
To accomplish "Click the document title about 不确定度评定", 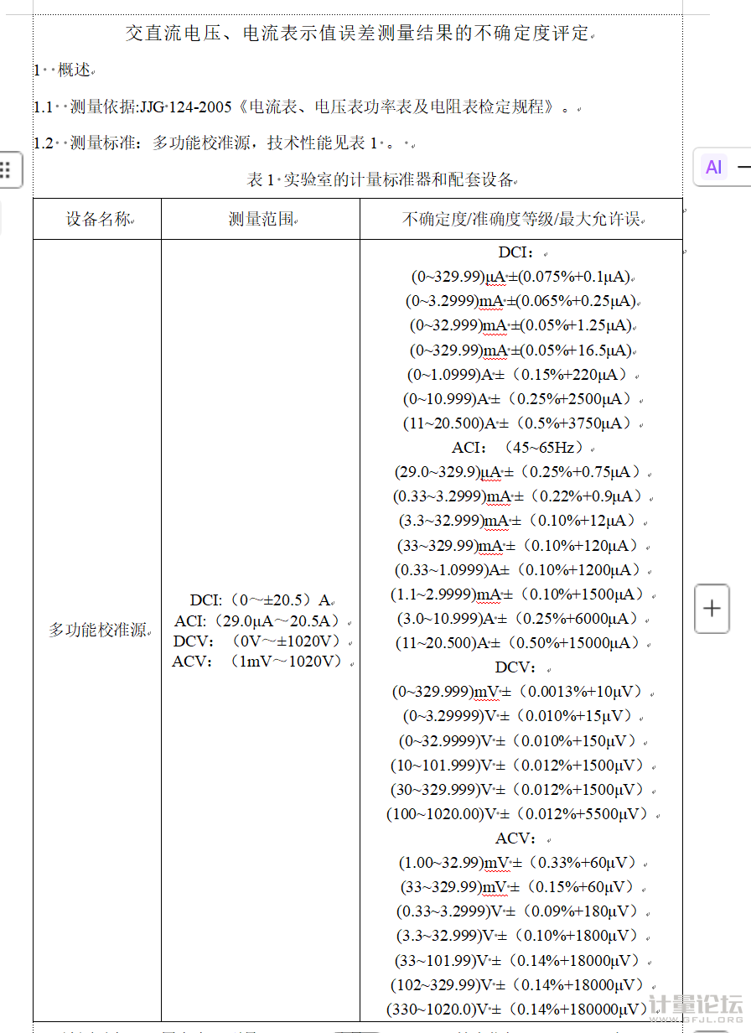I will 358,34.
